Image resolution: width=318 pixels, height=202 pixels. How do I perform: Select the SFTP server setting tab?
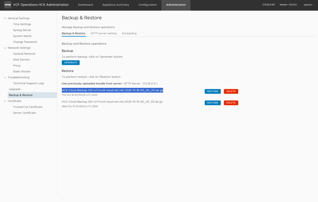click(103, 34)
